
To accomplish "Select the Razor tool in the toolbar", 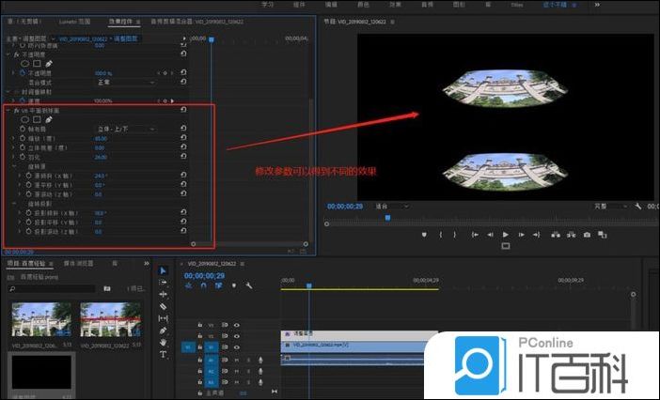I will [163, 307].
